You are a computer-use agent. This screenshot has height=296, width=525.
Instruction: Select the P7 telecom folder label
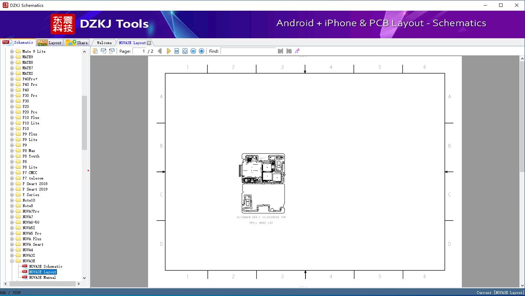(33, 178)
